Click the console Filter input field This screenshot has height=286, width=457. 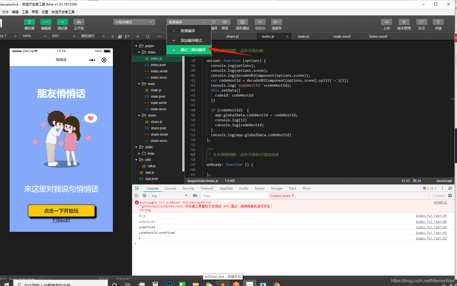(x=235, y=196)
